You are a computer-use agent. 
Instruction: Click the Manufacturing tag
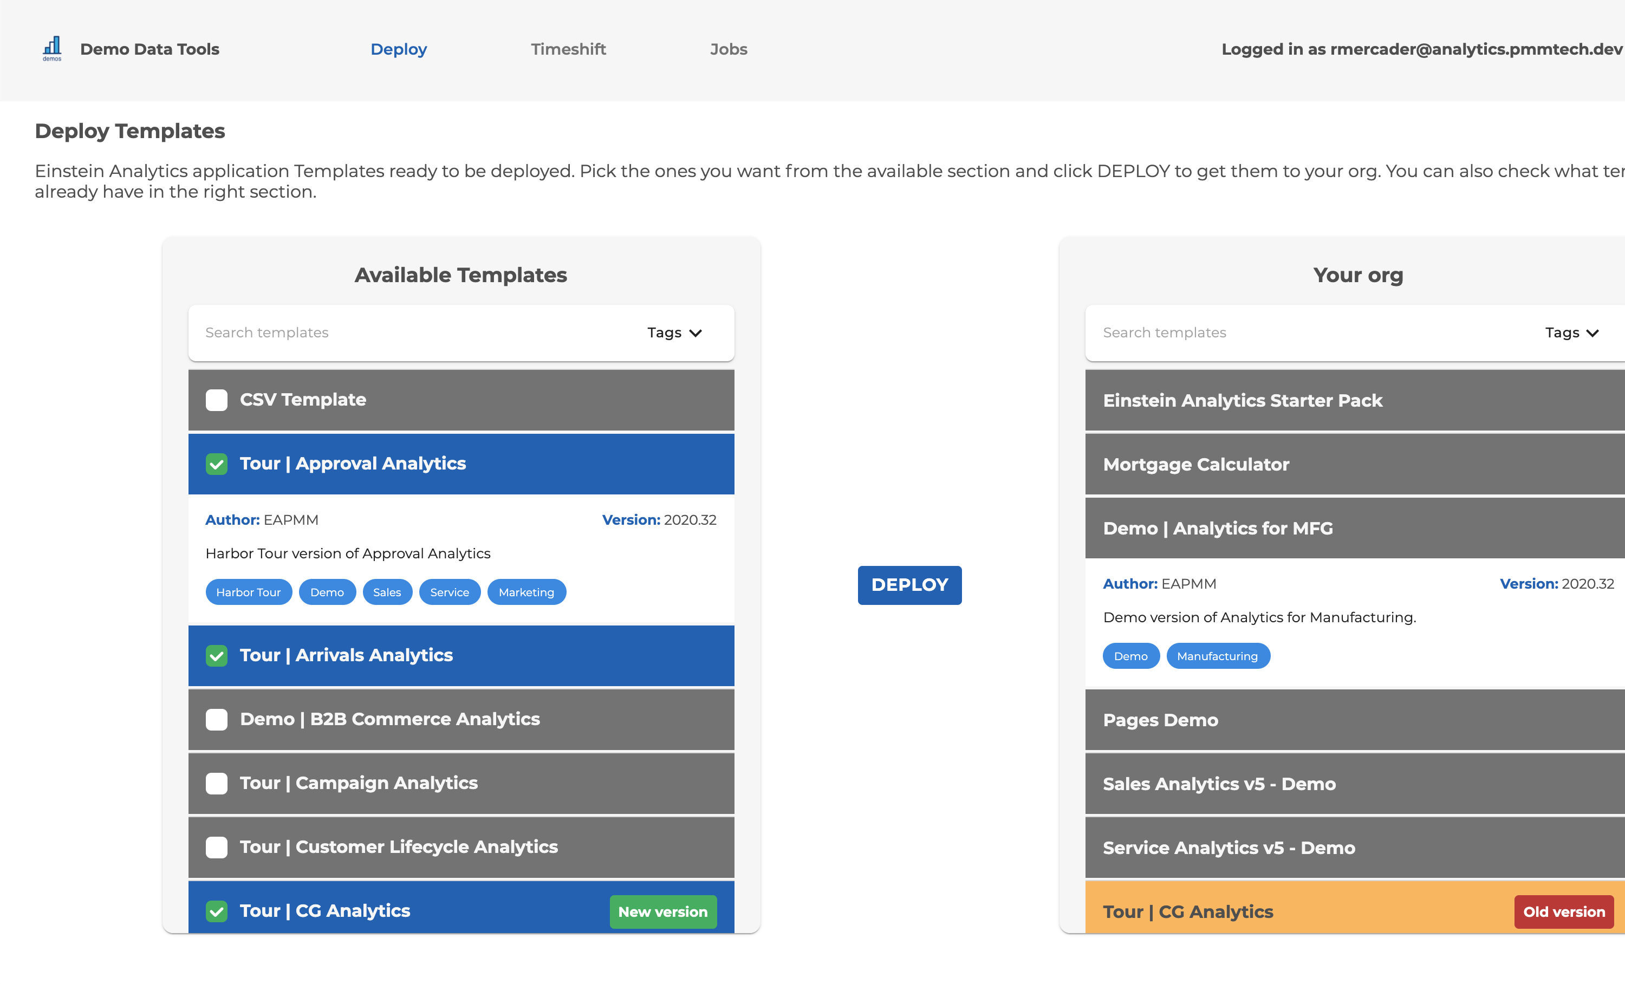(x=1218, y=656)
